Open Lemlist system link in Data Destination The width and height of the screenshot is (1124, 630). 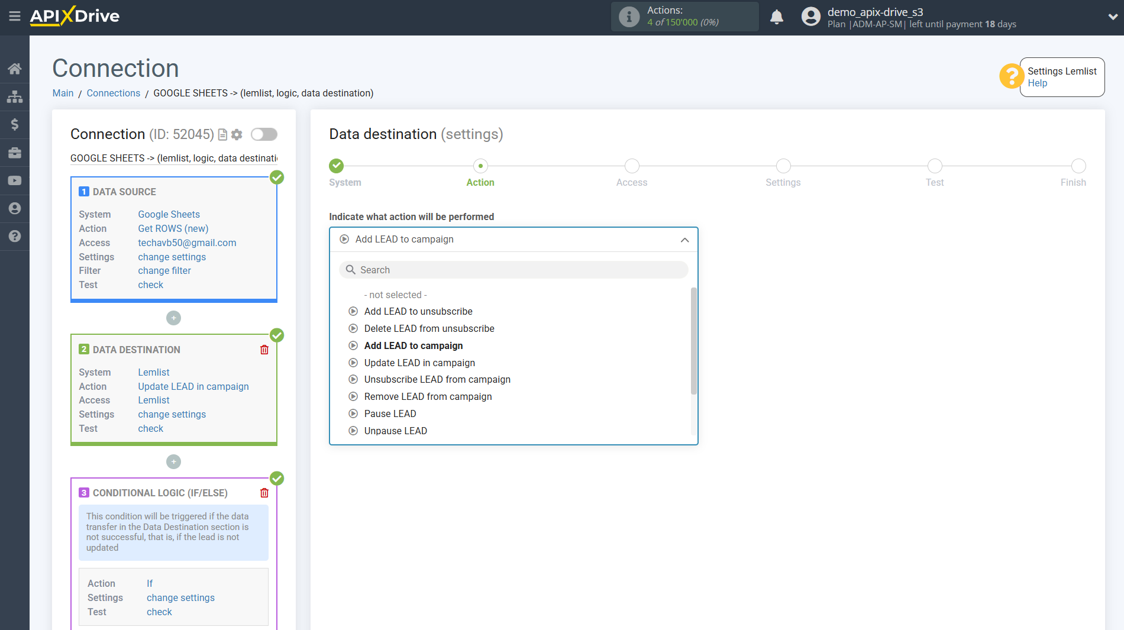(154, 372)
